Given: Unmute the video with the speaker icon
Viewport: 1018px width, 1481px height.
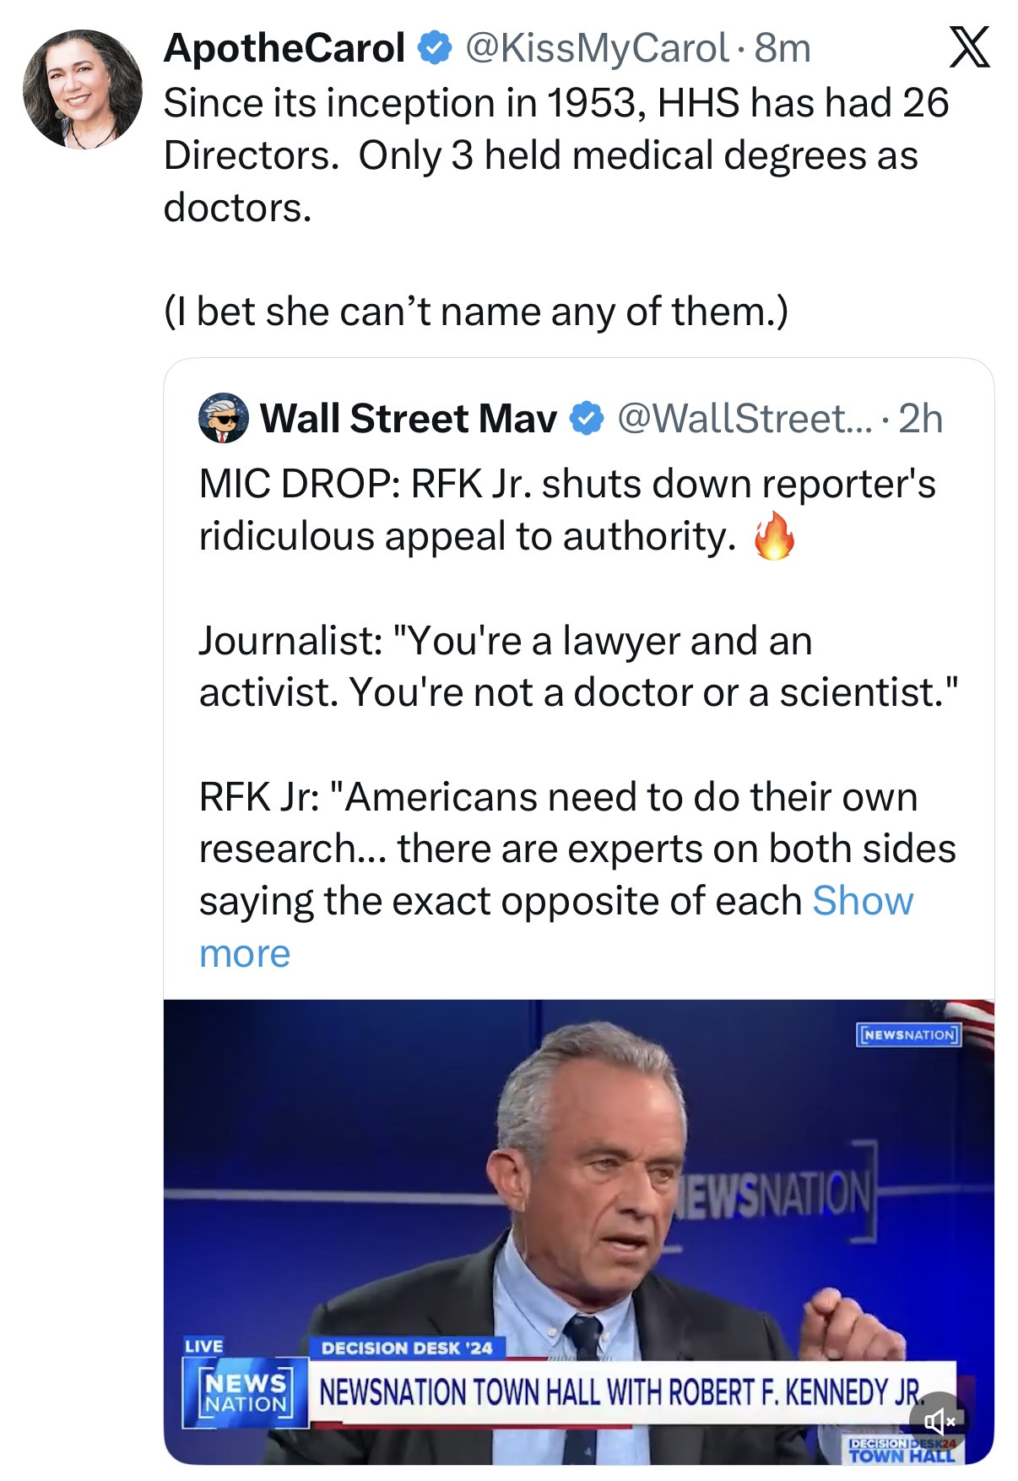Looking at the screenshot, I should point(939,1423).
